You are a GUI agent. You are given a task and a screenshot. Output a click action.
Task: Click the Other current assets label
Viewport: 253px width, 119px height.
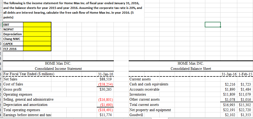click(x=144, y=100)
